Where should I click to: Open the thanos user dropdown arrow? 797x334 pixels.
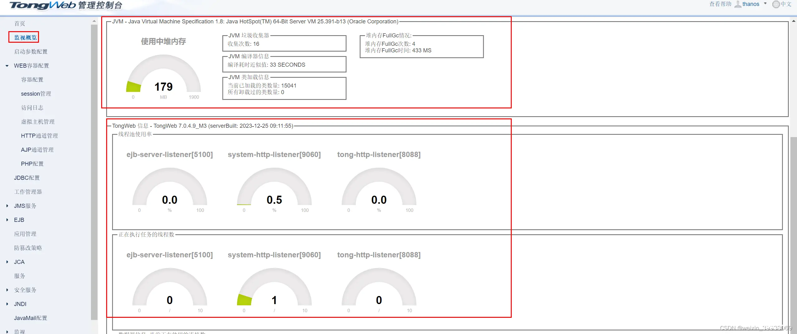[x=765, y=4]
